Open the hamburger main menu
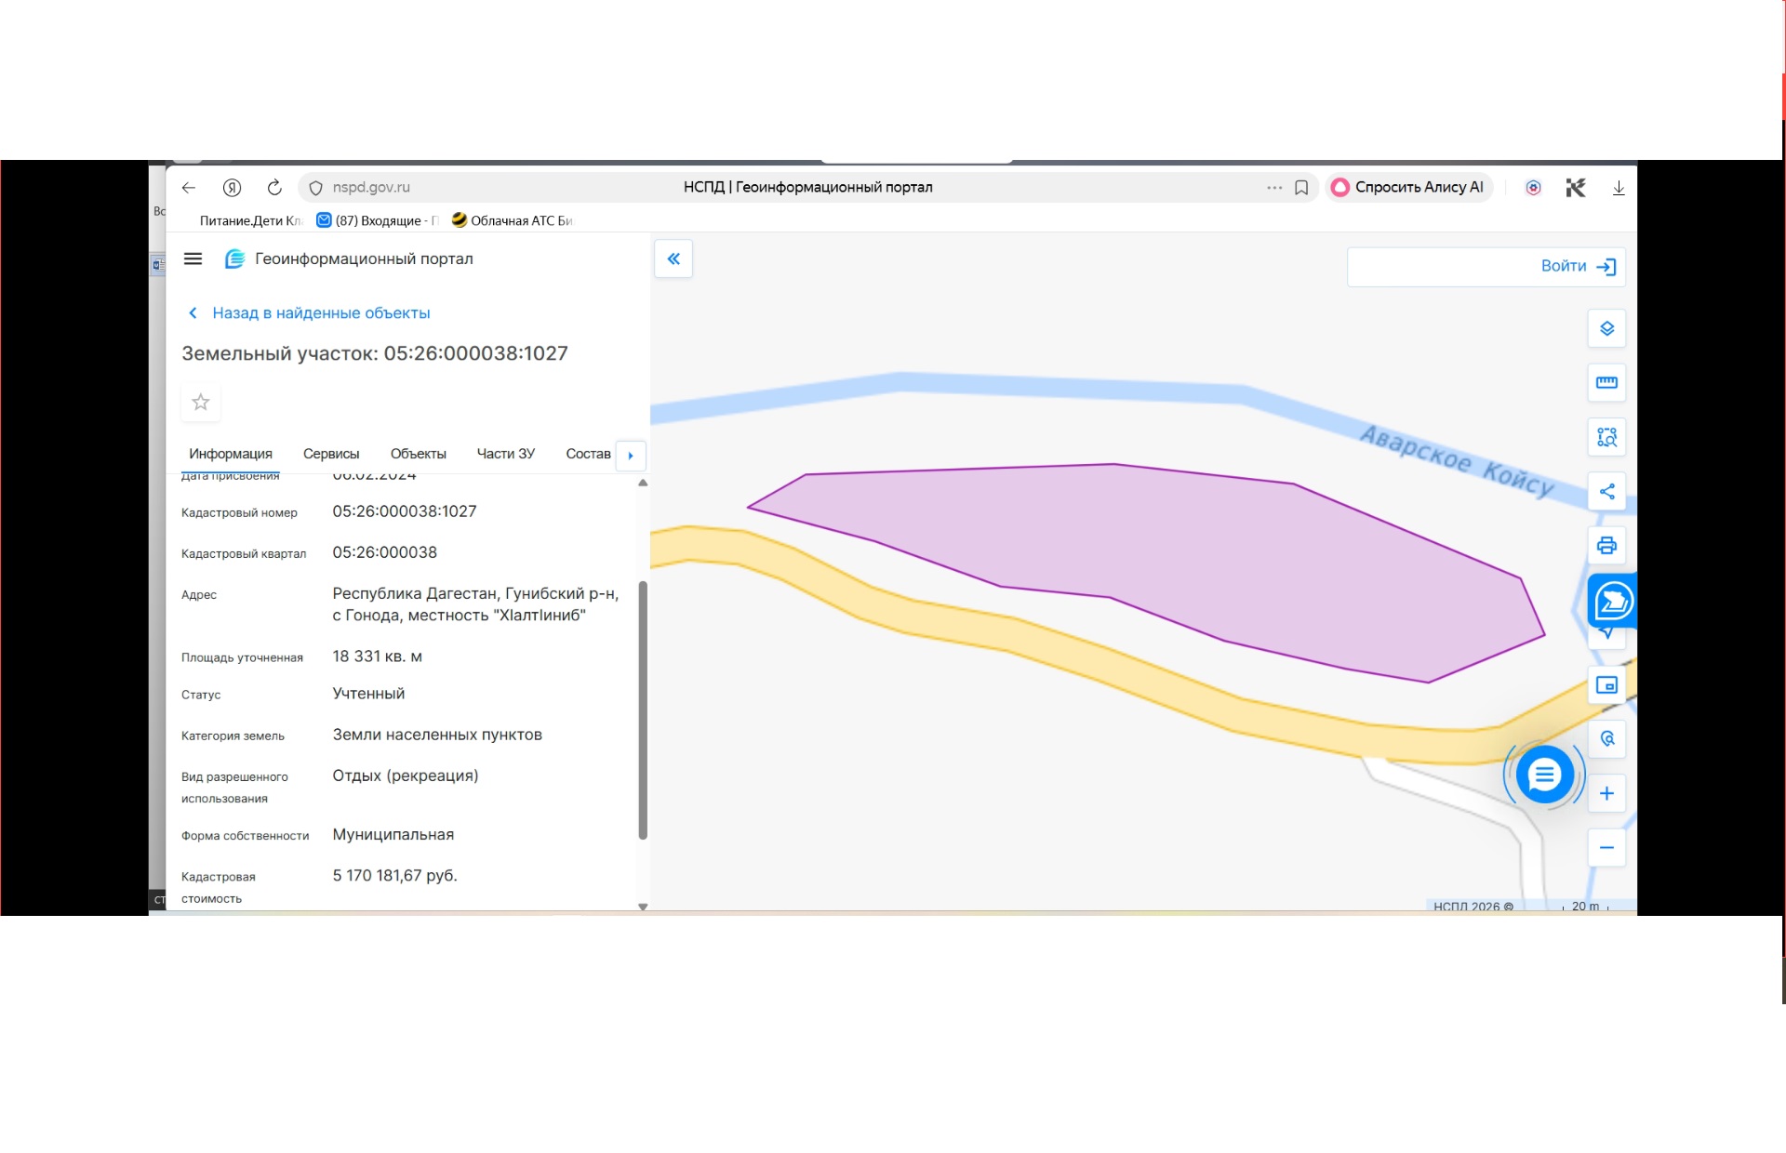 [193, 258]
